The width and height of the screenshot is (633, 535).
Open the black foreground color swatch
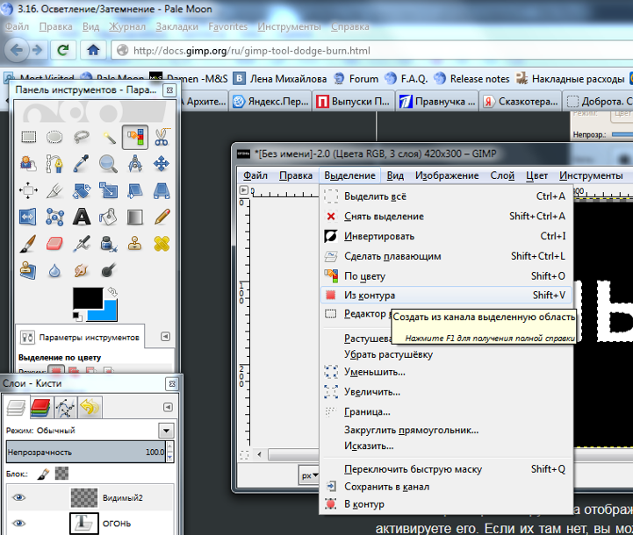point(87,298)
